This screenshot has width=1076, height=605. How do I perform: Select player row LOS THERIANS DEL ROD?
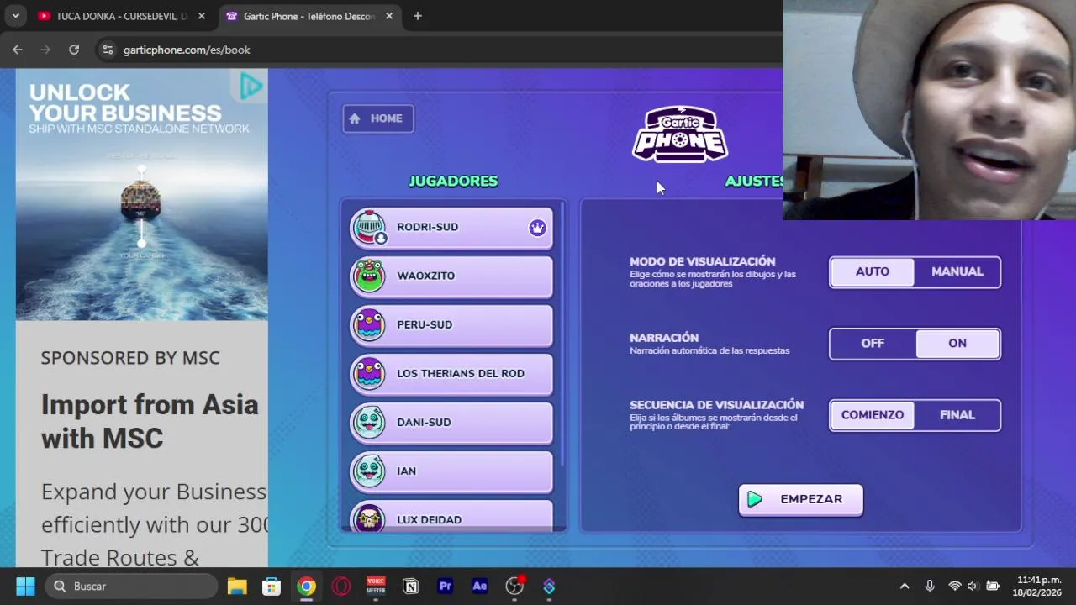tap(451, 374)
